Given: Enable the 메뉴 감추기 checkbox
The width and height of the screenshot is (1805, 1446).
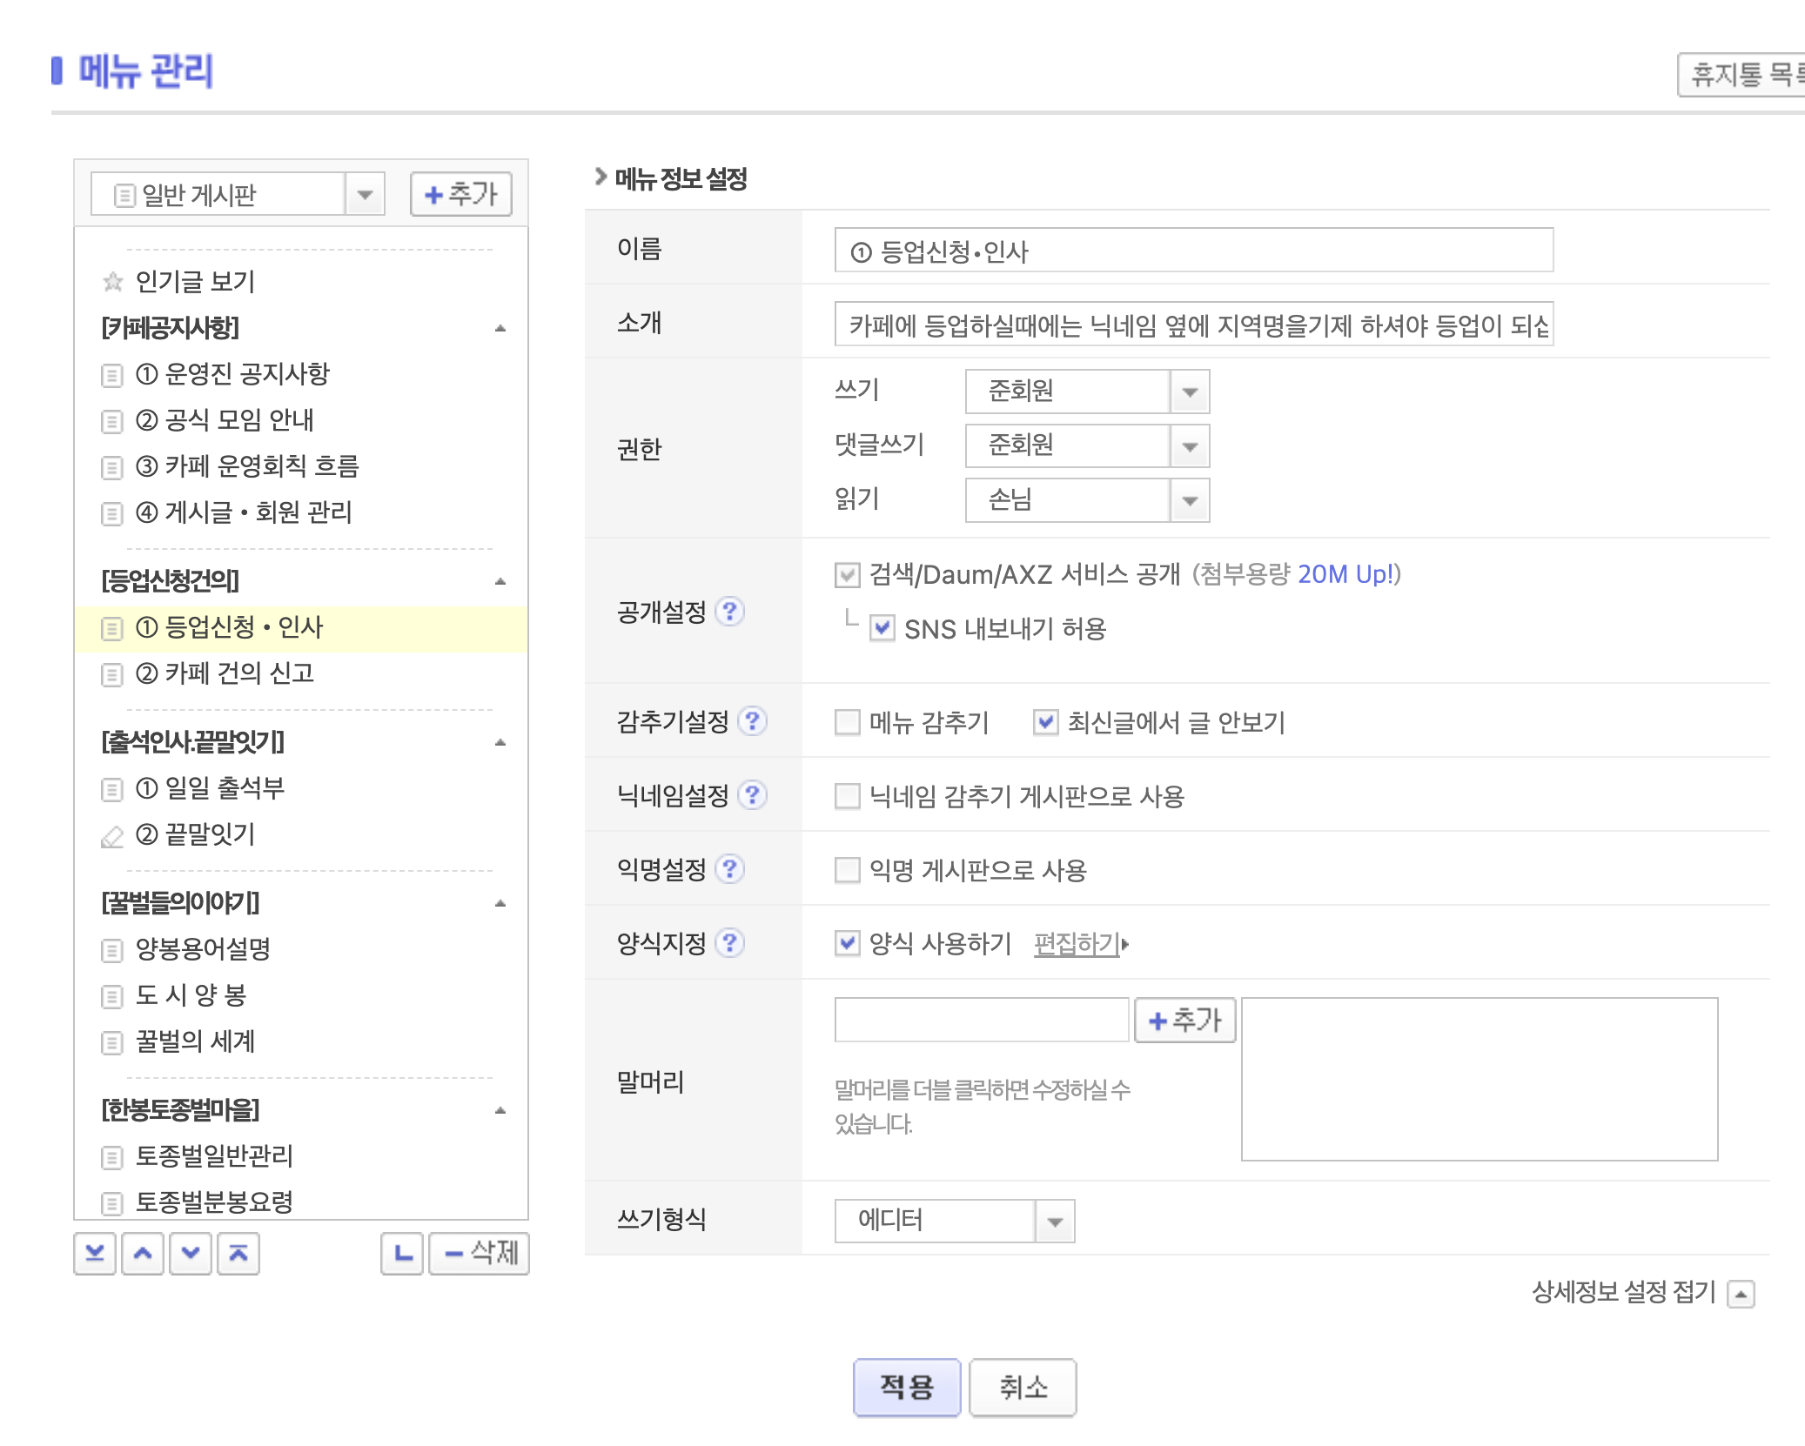Looking at the screenshot, I should point(847,722).
